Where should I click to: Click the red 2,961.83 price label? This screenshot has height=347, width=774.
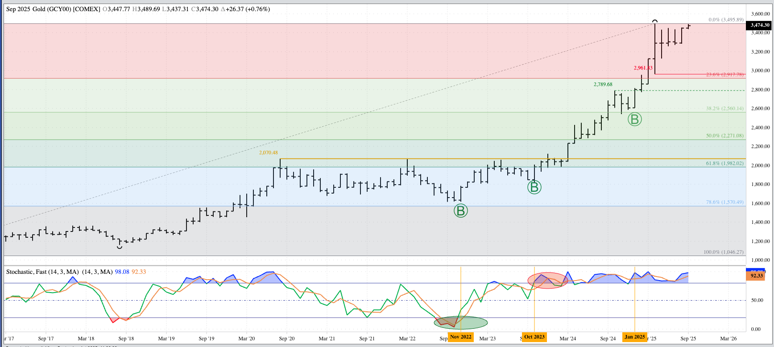tap(643, 68)
